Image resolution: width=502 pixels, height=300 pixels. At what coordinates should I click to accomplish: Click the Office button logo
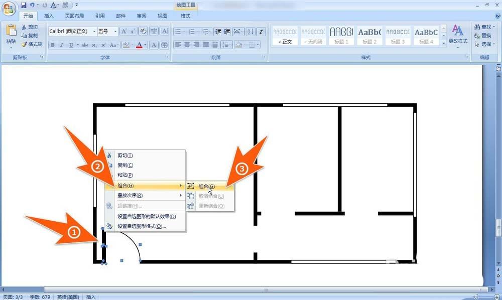pos(9,10)
